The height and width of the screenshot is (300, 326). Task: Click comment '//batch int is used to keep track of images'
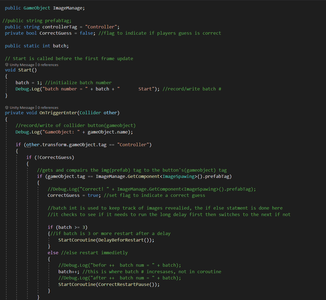point(165,208)
